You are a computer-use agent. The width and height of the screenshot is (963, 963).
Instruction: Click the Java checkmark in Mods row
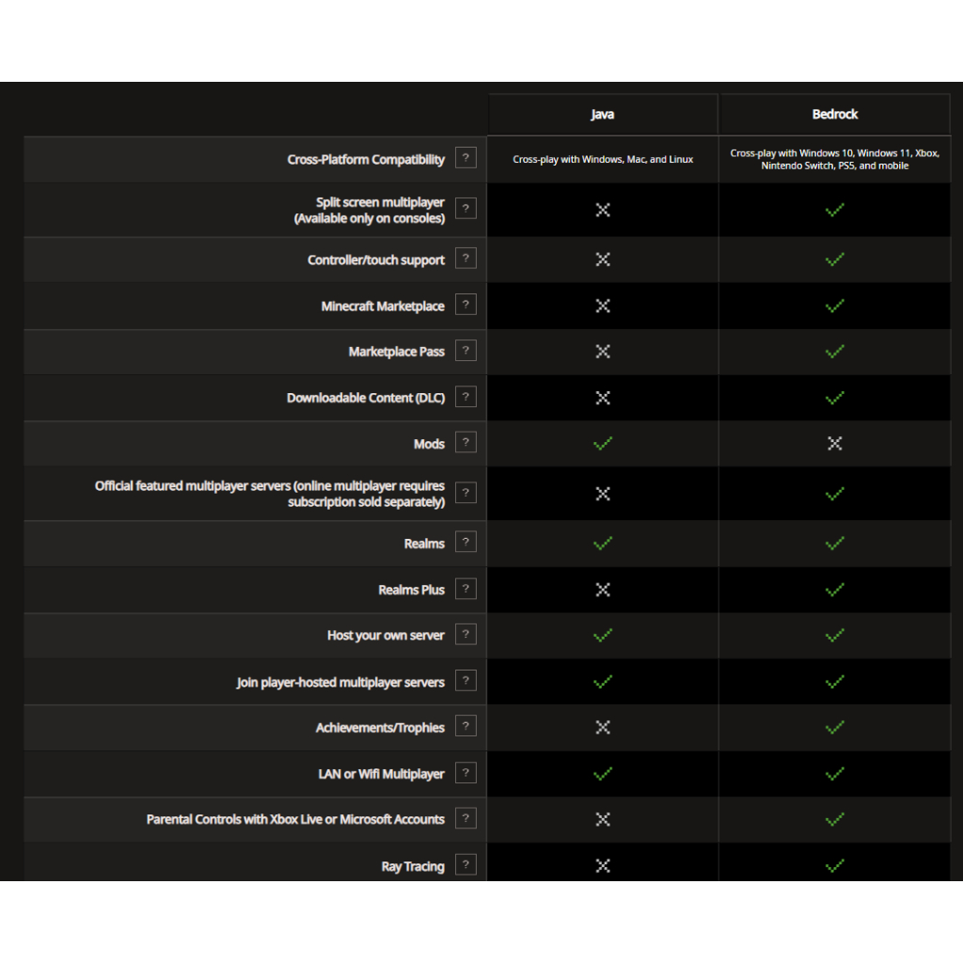(x=603, y=443)
